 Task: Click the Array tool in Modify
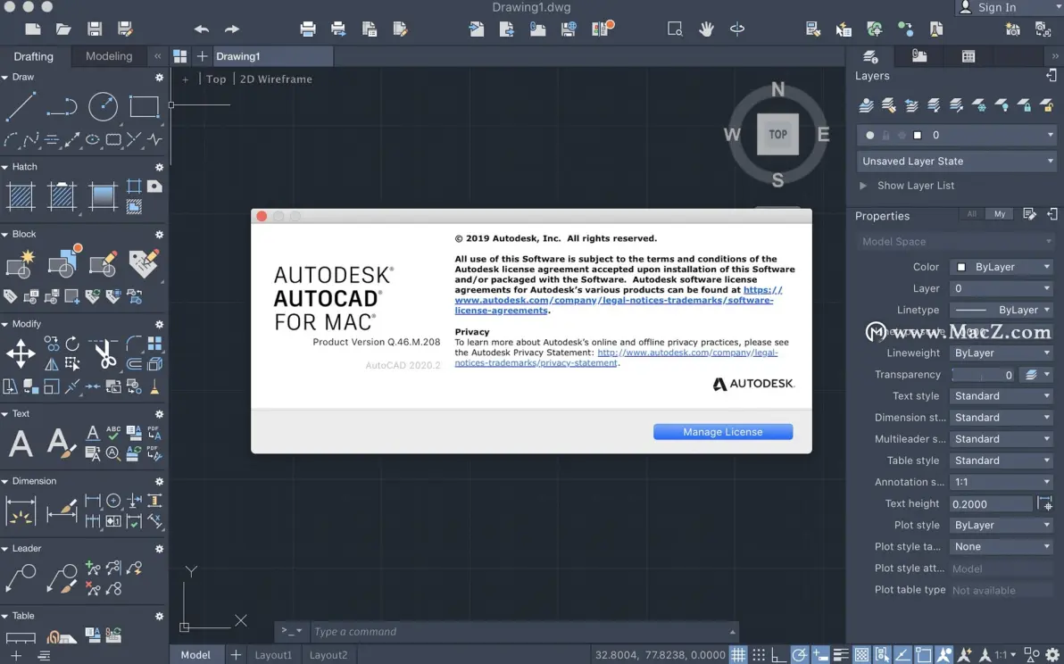154,344
